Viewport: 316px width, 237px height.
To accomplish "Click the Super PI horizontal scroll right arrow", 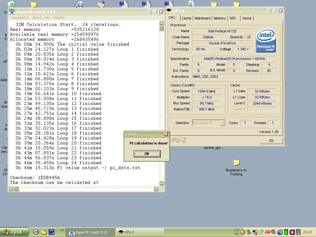I will [156, 189].
